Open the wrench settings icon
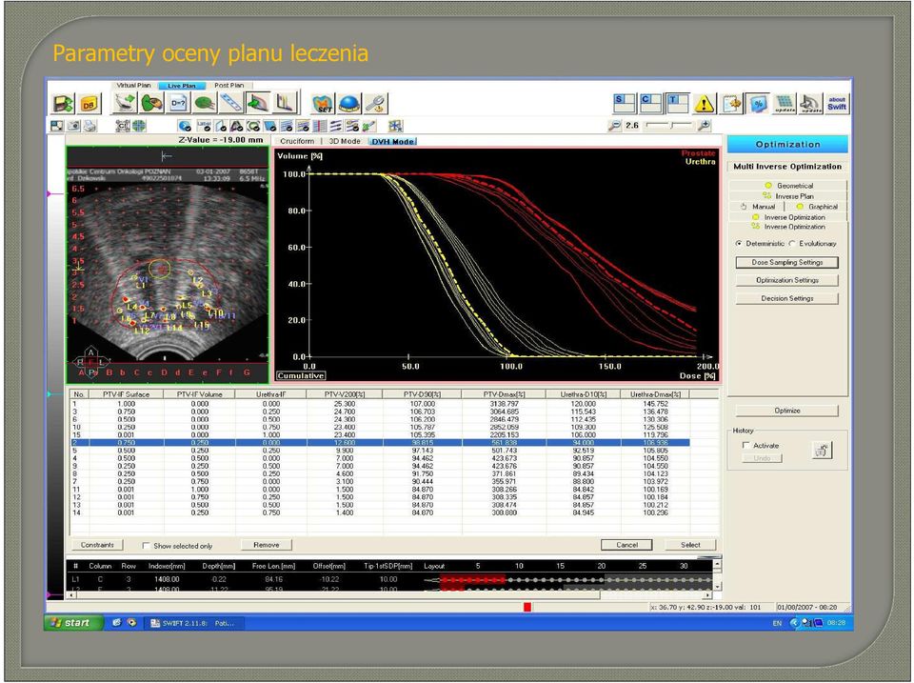914x683 pixels. point(375,103)
